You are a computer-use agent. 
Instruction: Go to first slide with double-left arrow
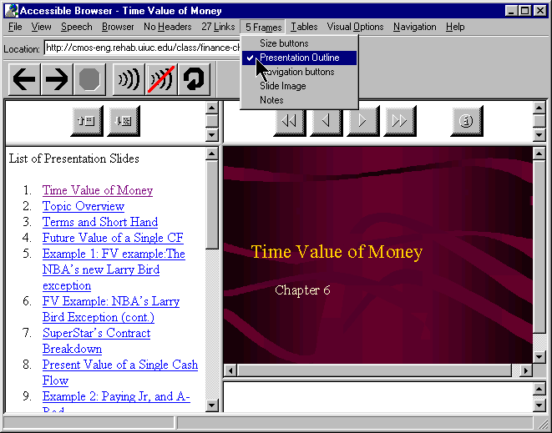tap(289, 121)
